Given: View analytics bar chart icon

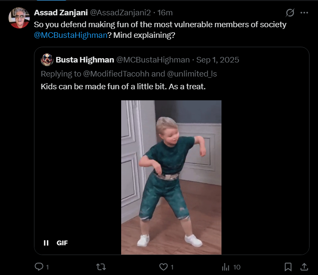Looking at the screenshot, I should point(225,267).
